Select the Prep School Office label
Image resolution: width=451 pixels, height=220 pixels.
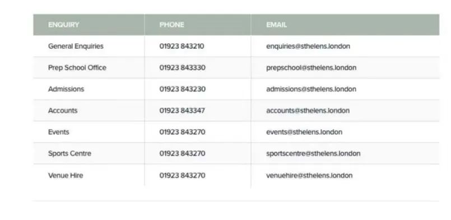coord(77,68)
